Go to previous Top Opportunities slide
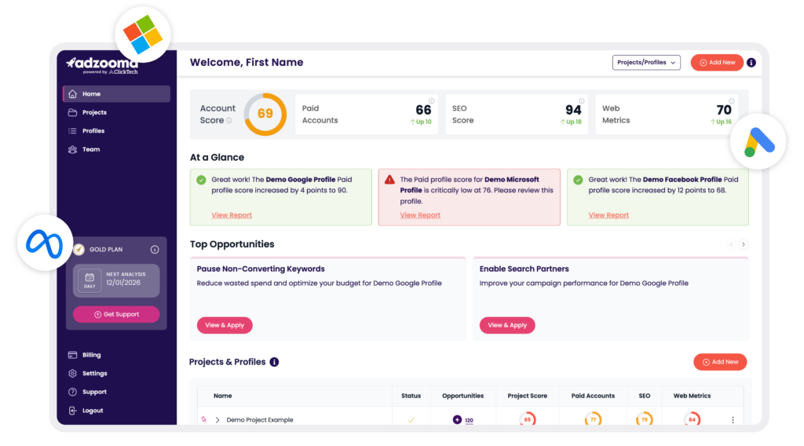Image resolution: width=804 pixels, height=446 pixels. [x=731, y=244]
